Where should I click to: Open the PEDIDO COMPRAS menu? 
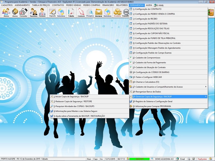coord(92,5)
